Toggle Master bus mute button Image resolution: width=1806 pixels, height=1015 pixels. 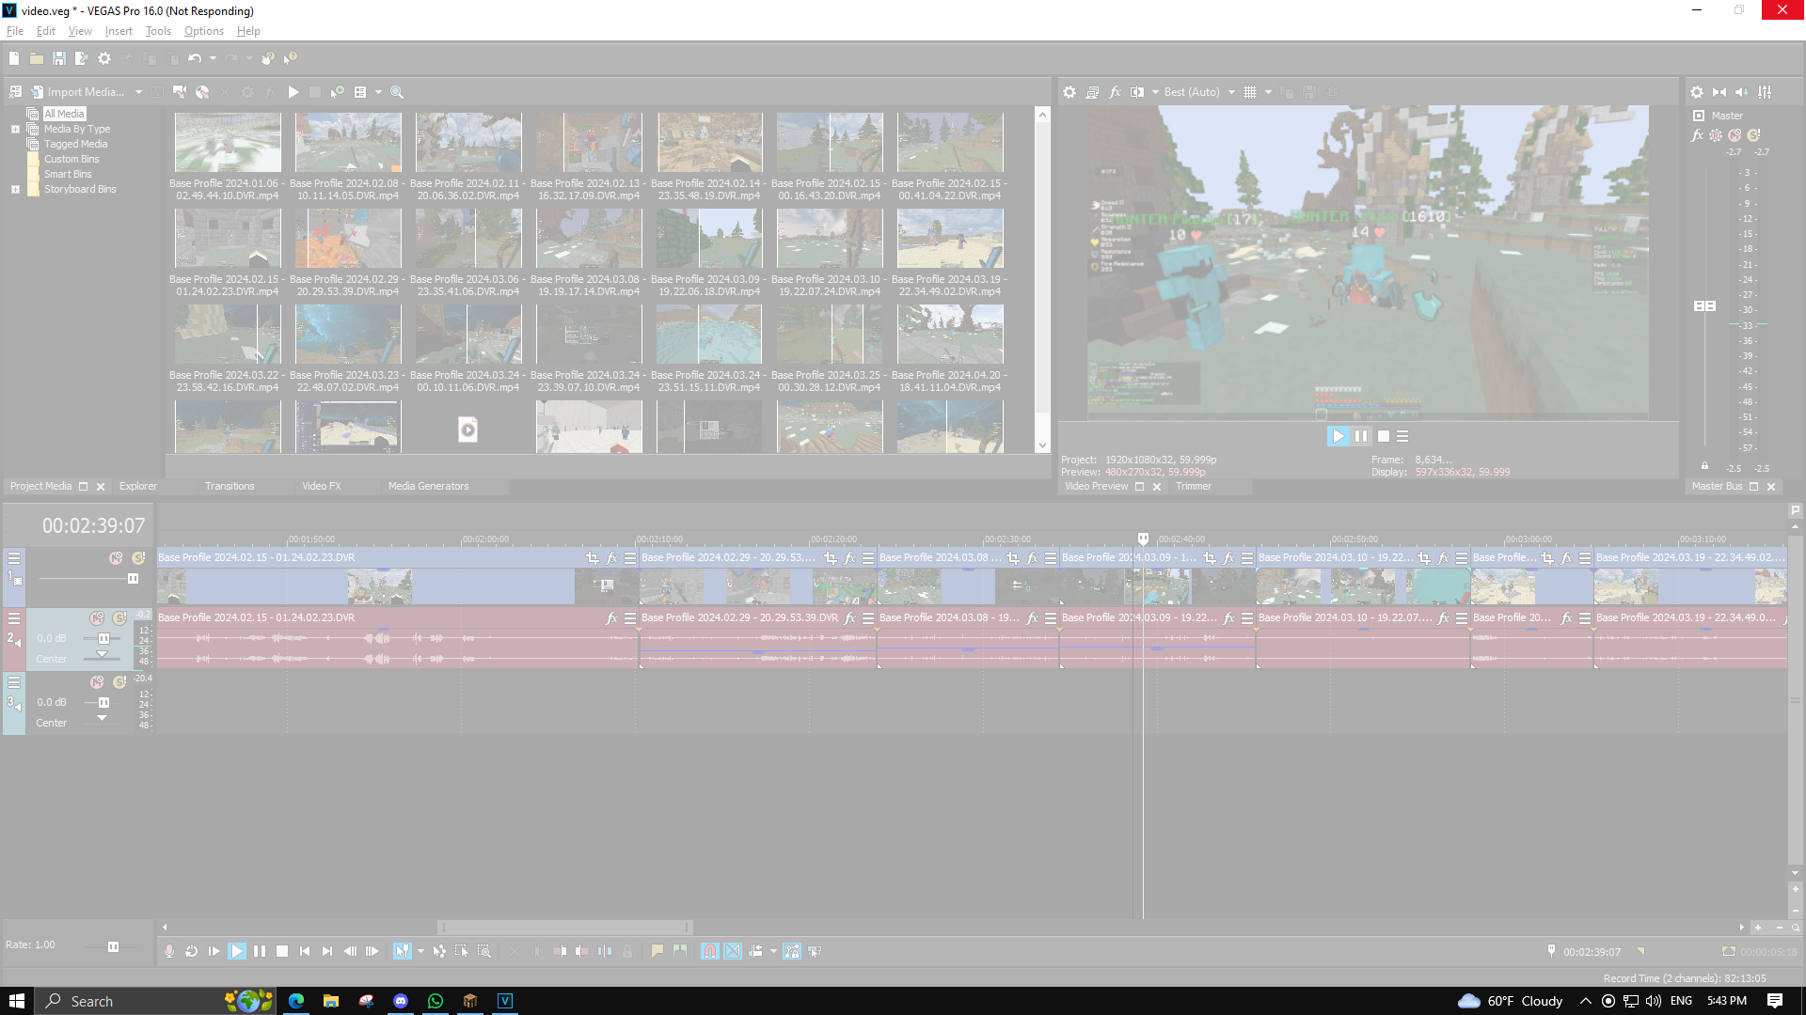point(1735,135)
